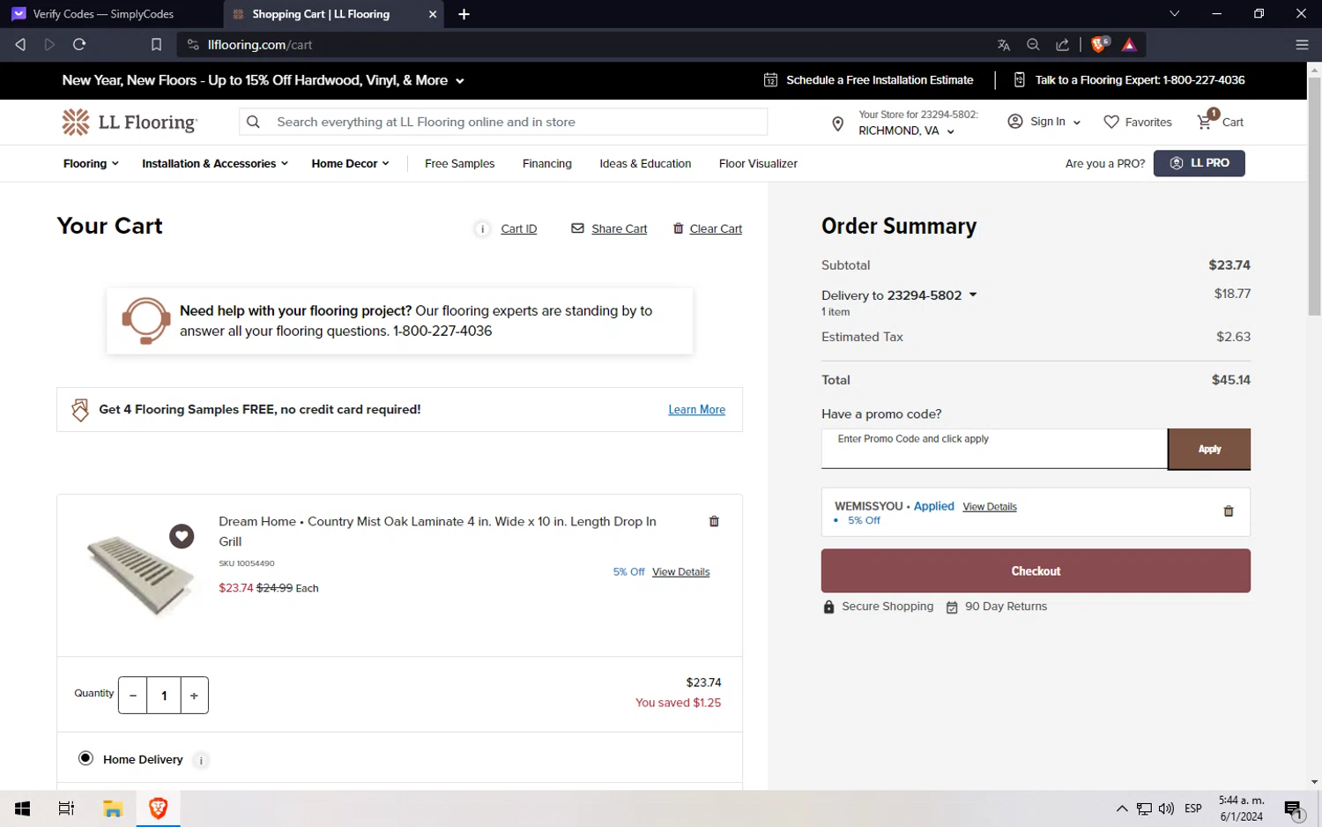Viewport: 1322px width, 827px height.
Task: Open Financing menu item
Action: [546, 164]
